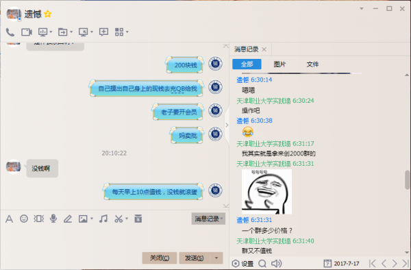Click sender name 遗憾 6:30:14
The image size is (411, 270).
coord(254,79)
